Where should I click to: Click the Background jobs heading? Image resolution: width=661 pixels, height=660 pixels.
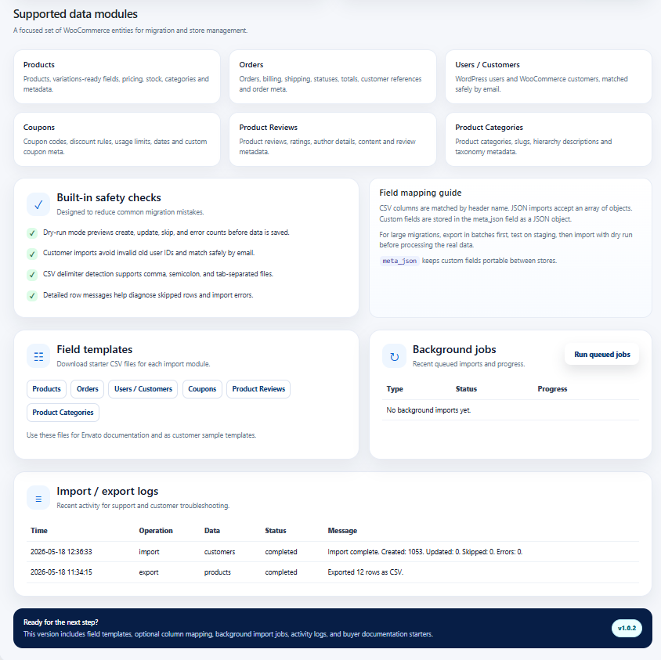tap(454, 349)
